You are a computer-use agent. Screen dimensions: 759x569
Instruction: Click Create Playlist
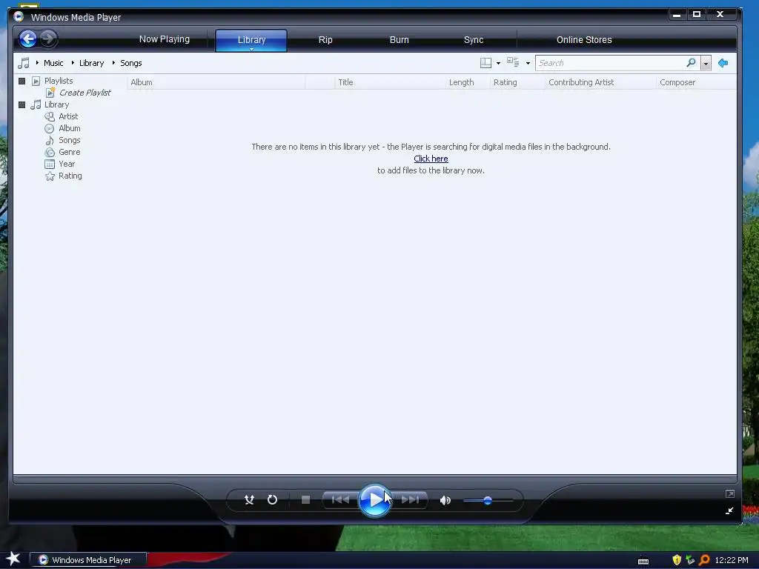click(x=84, y=93)
